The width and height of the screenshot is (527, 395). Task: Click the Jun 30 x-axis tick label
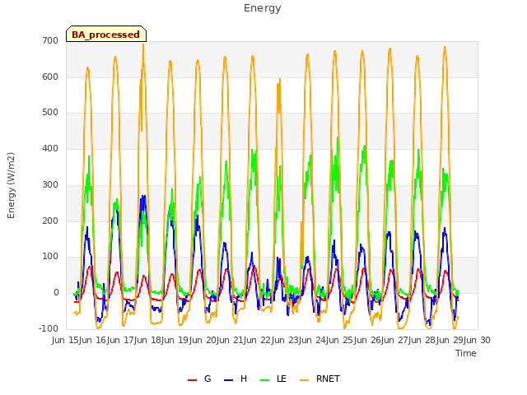click(x=478, y=340)
